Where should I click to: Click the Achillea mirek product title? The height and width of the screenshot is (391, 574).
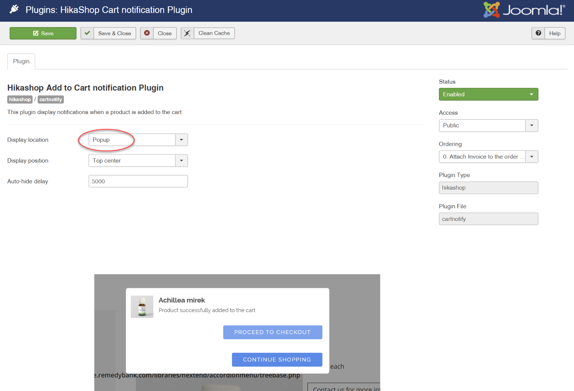click(x=182, y=300)
